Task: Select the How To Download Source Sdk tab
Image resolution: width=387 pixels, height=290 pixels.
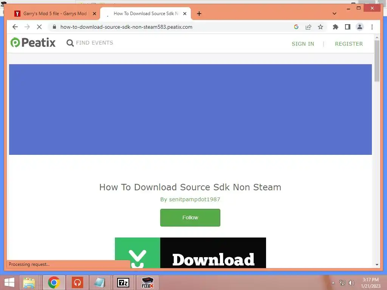Action: [146, 14]
